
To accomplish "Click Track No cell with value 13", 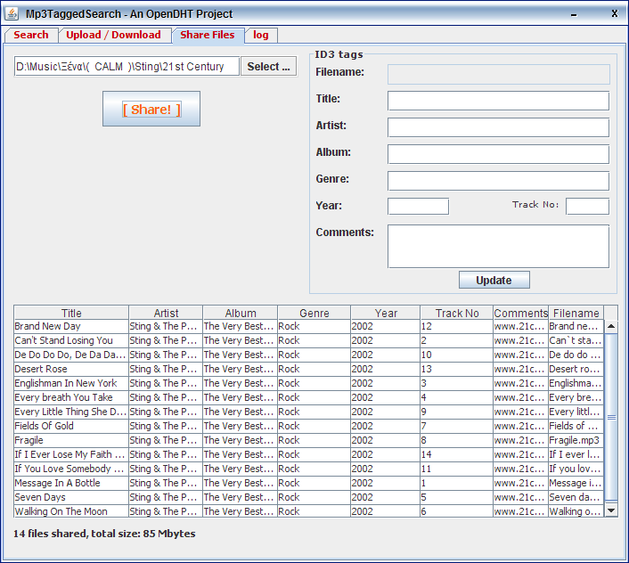I will point(456,369).
